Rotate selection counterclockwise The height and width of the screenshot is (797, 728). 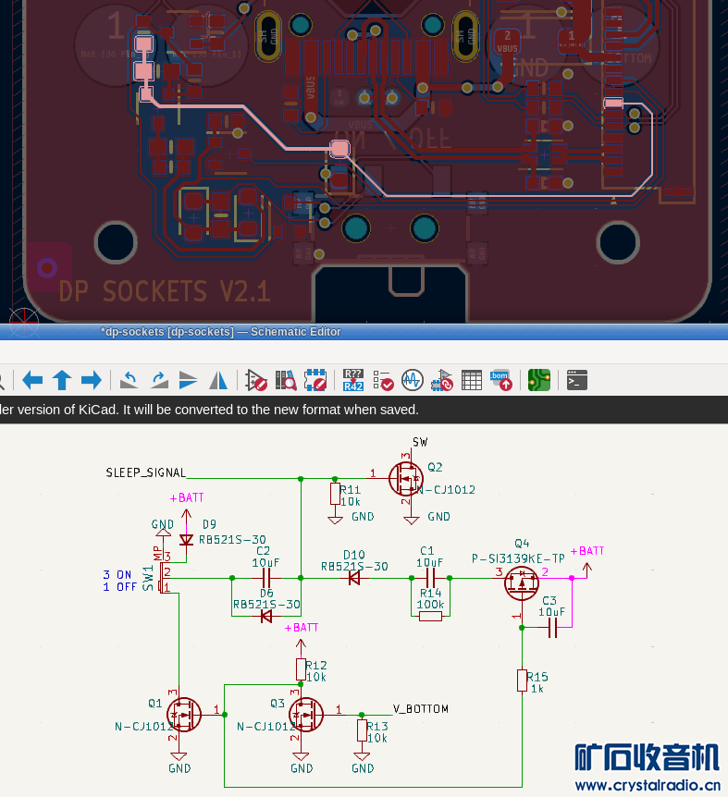(x=130, y=380)
